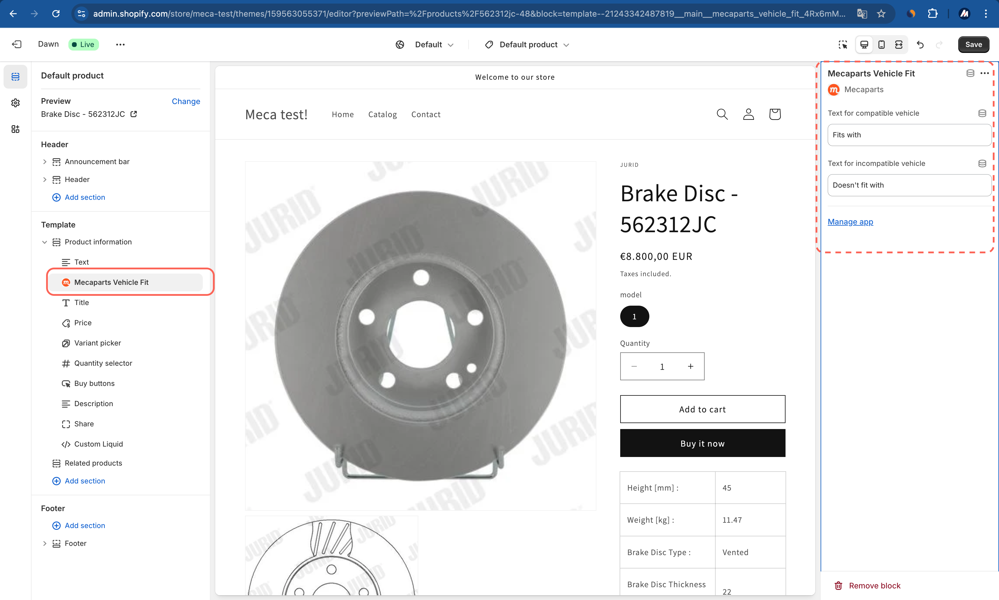The width and height of the screenshot is (999, 600).
Task: Switch to fullscreen preview
Action: pyautogui.click(x=898, y=45)
